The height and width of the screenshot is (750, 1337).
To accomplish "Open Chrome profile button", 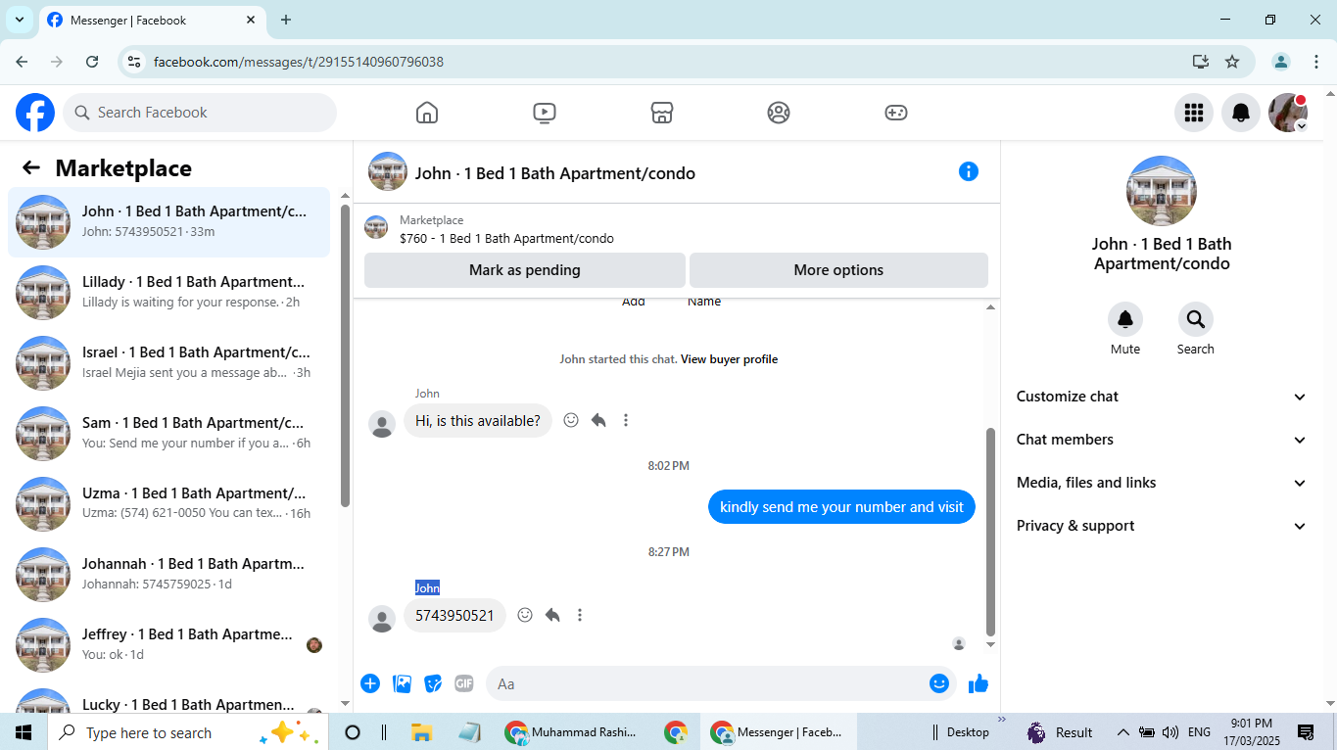I will click(1281, 62).
